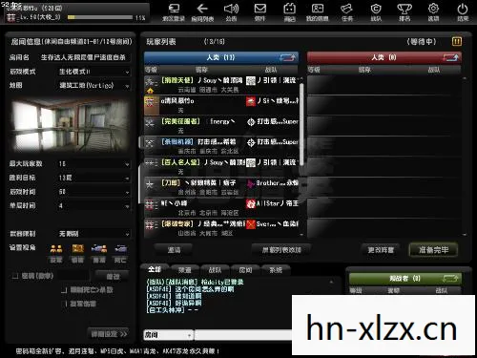This screenshot has height=358, width=477.
Task: Go back to room list arrow icon
Action: pyautogui.click(x=202, y=9)
